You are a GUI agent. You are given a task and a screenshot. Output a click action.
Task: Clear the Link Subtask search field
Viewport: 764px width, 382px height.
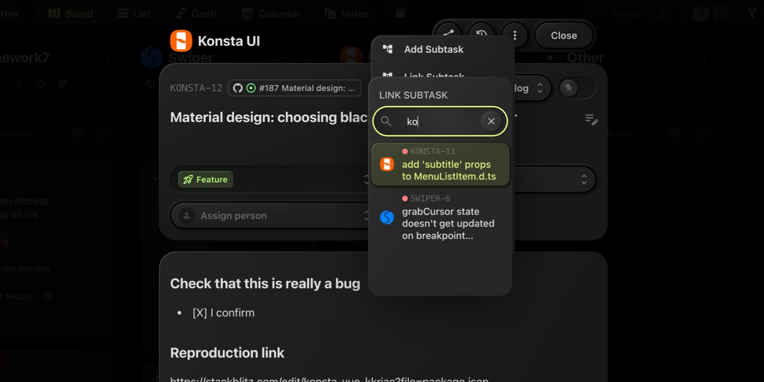(491, 121)
